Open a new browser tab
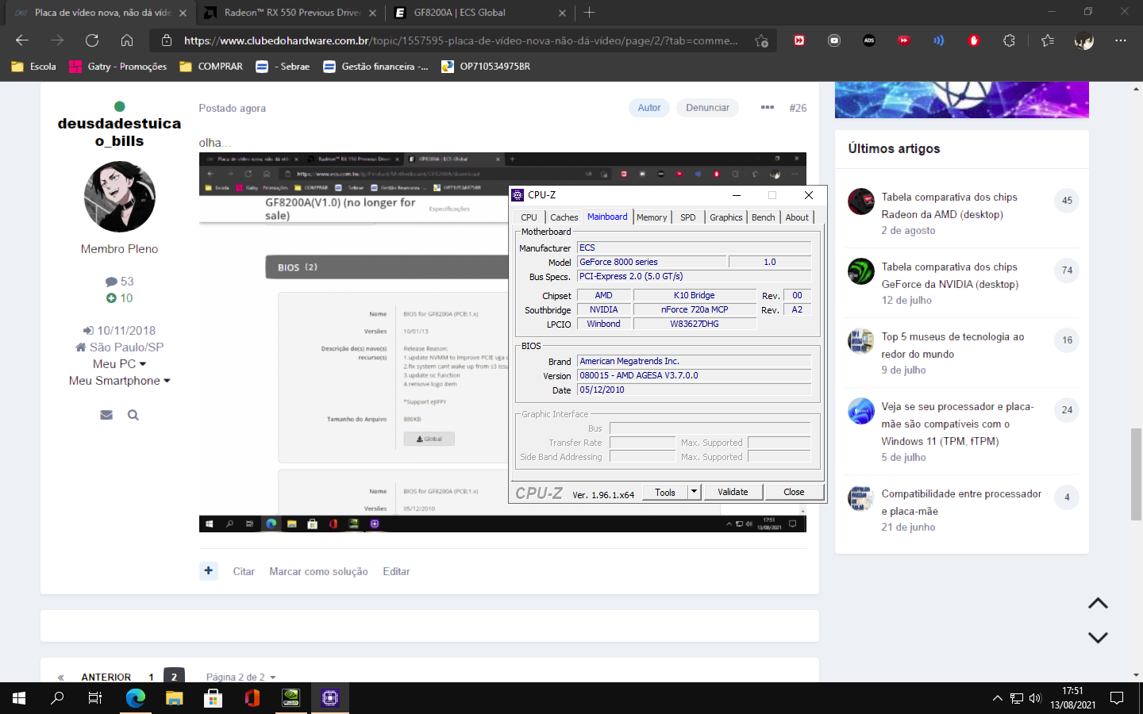This screenshot has height=714, width=1143. tap(589, 13)
